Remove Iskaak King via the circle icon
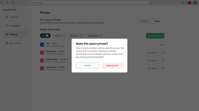 coord(163,68)
